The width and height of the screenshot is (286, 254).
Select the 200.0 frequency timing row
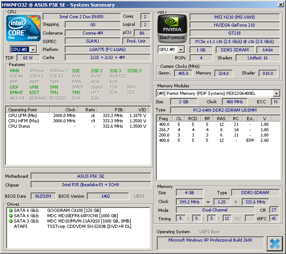tap(218, 135)
